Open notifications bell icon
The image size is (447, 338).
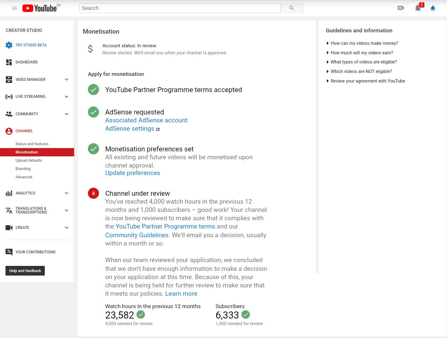point(418,8)
